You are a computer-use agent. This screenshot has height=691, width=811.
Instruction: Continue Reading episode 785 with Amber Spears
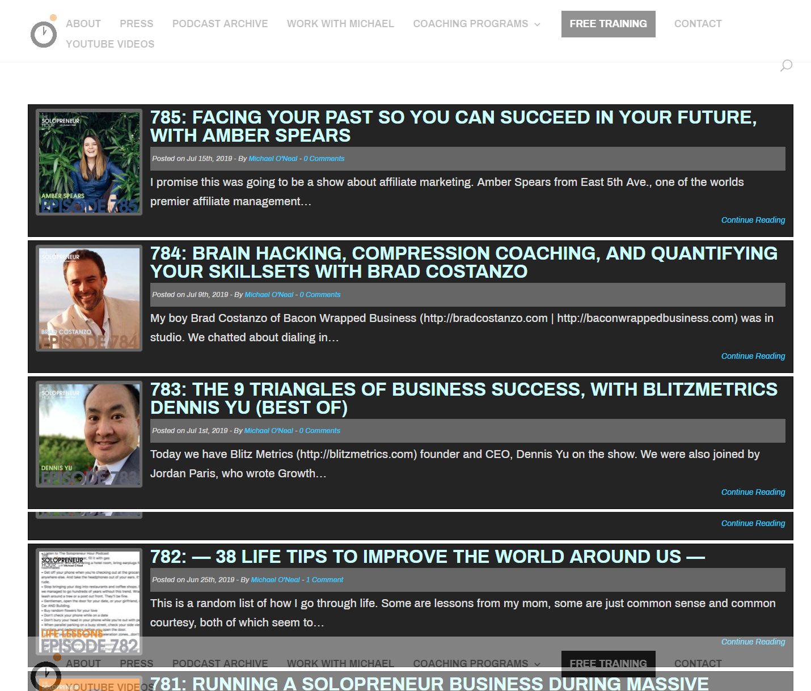753,220
